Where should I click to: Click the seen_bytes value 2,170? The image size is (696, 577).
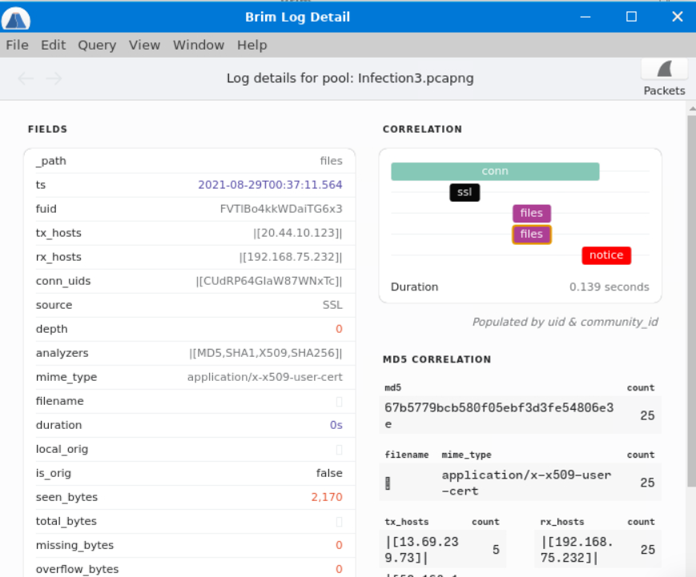(327, 497)
